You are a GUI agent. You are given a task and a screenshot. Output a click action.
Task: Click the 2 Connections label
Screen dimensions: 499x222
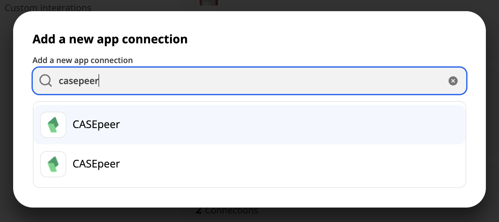(x=227, y=210)
